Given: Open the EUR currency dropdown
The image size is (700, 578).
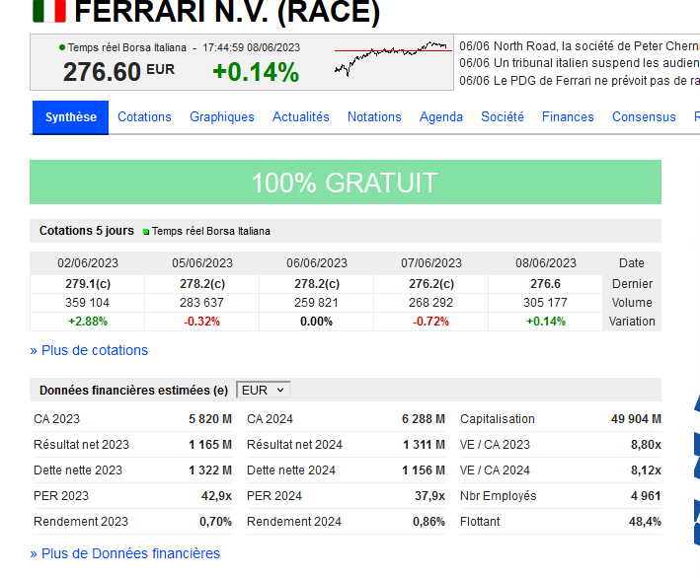Looking at the screenshot, I should (264, 391).
